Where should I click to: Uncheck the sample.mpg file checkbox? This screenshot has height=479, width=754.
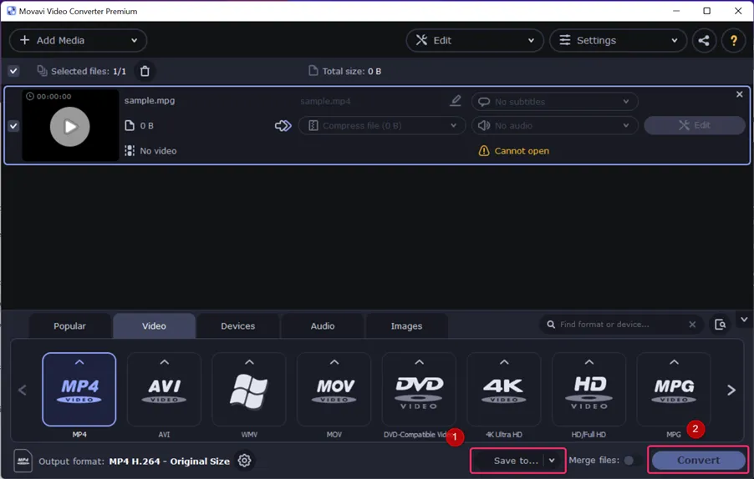[x=13, y=126]
